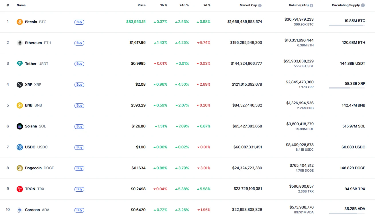375x218 pixels.
Task: Click Bitcoin circulating supply progress bar
Action: click(x=347, y=25)
